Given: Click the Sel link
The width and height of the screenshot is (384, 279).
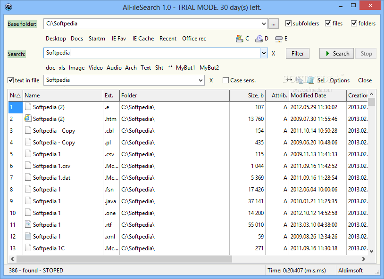Looking at the screenshot, I should [321, 80].
